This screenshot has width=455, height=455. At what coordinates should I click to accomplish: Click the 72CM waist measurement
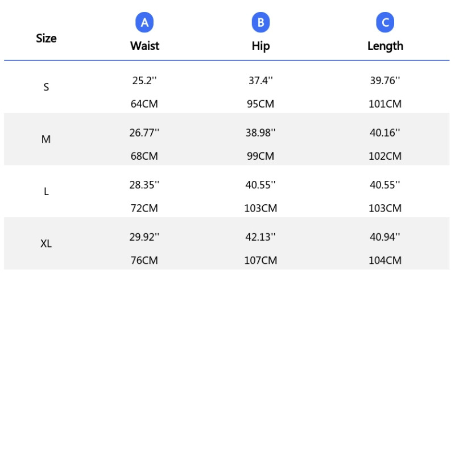pos(144,208)
